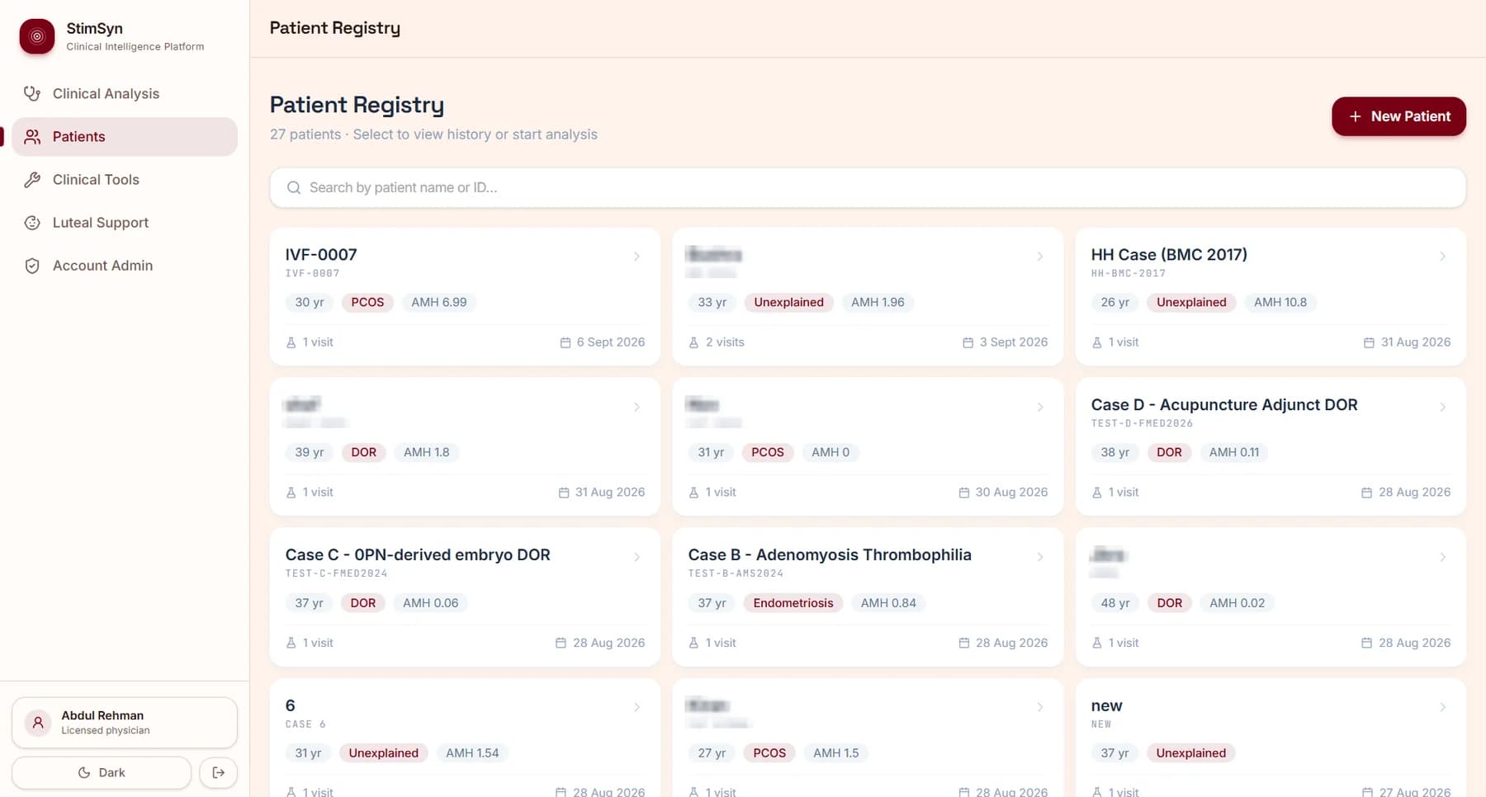The width and height of the screenshot is (1486, 797).
Task: Open the IVF-0007 card chevron
Action: 637,257
